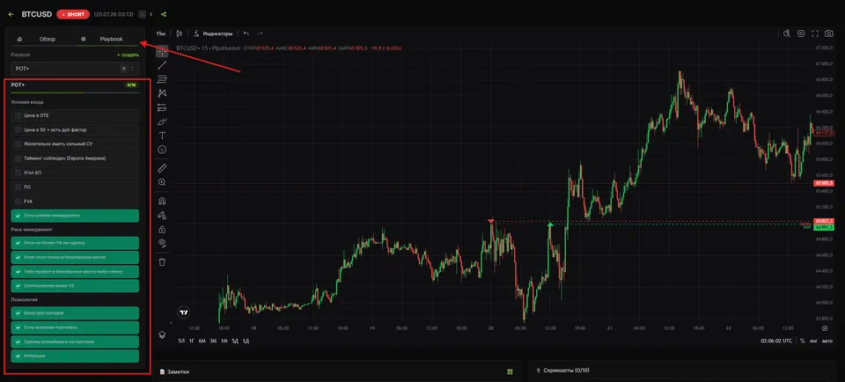Open chart settings circular icon
845x382 pixels.
[x=801, y=33]
